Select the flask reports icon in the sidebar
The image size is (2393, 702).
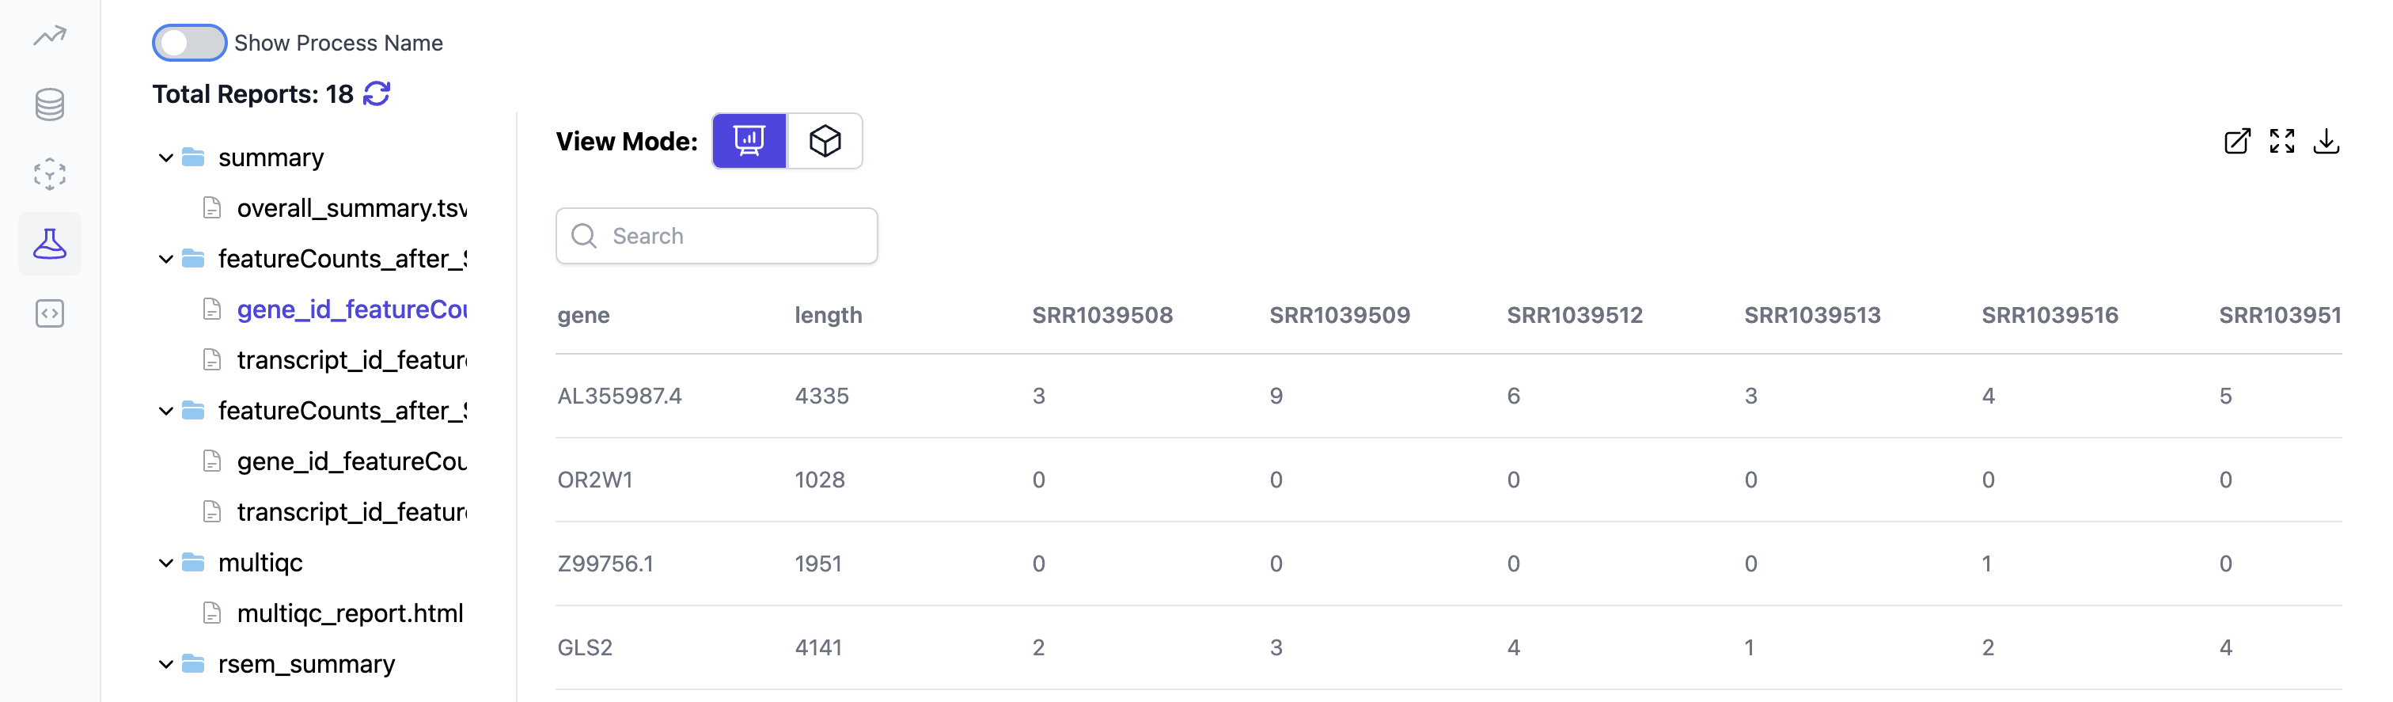pos(50,243)
